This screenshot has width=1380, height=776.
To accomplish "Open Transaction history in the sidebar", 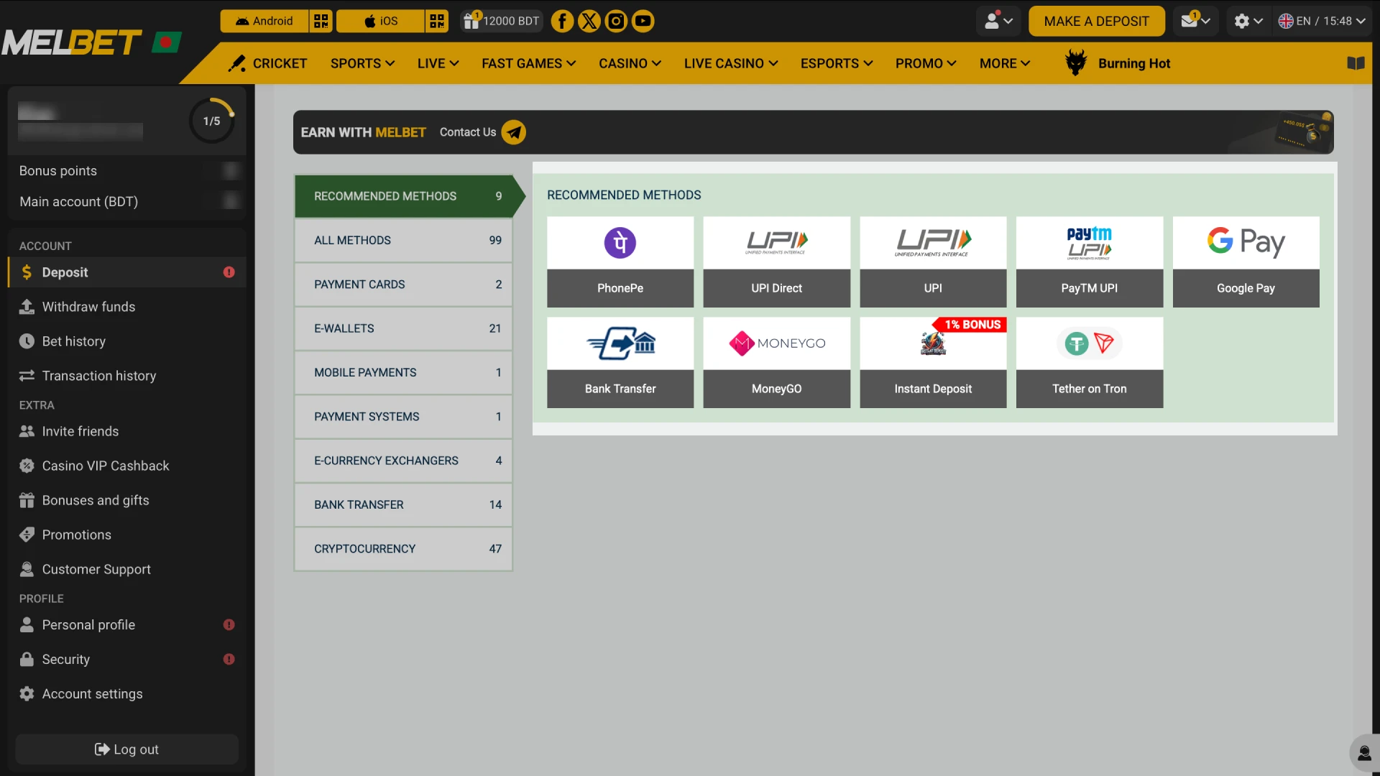I will tap(27, 376).
